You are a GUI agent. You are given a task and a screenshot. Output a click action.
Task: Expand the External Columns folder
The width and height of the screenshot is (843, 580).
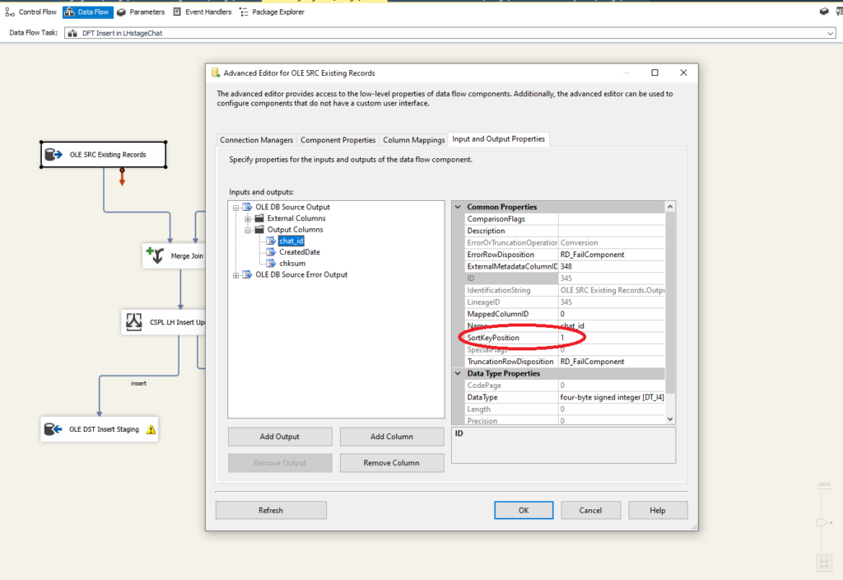tap(248, 219)
